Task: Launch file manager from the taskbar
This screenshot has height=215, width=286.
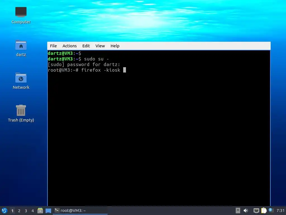Action: pyautogui.click(x=40, y=211)
